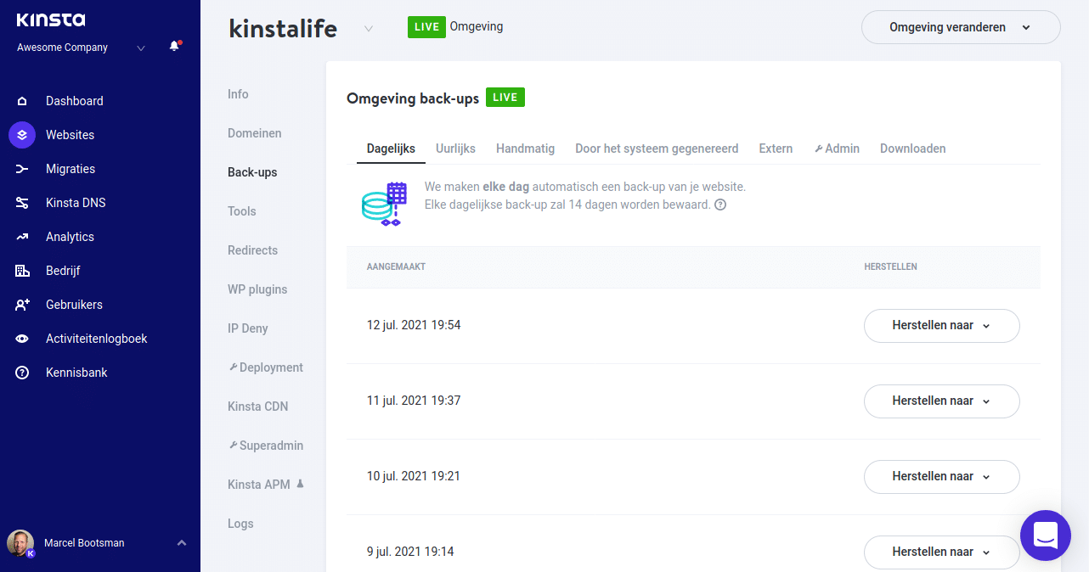Screen dimensions: 1089x572
Task: Open the kinstalife site switcher chevron
Action: (x=369, y=28)
